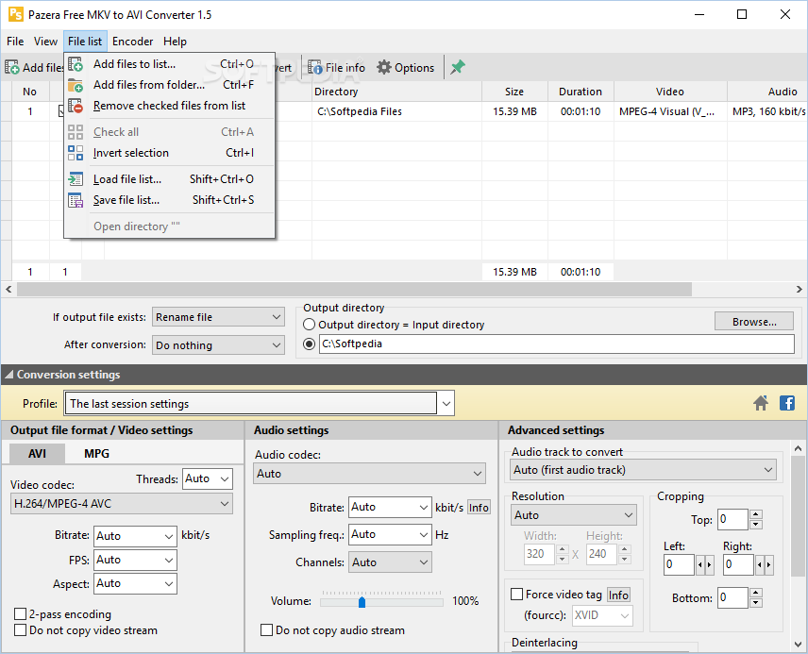
Task: Choose Remove checked files from list
Action: pyautogui.click(x=169, y=106)
